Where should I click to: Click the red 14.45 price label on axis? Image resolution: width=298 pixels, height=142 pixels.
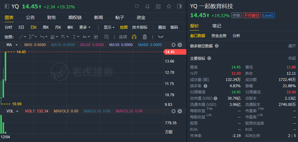pyautogui.click(x=175, y=52)
